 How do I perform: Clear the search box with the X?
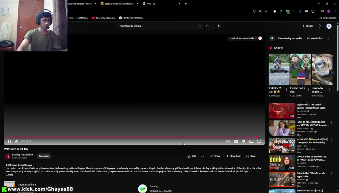(x=200, y=26)
